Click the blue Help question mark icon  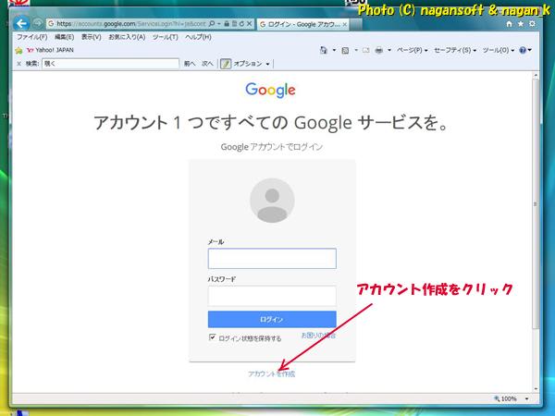(524, 50)
